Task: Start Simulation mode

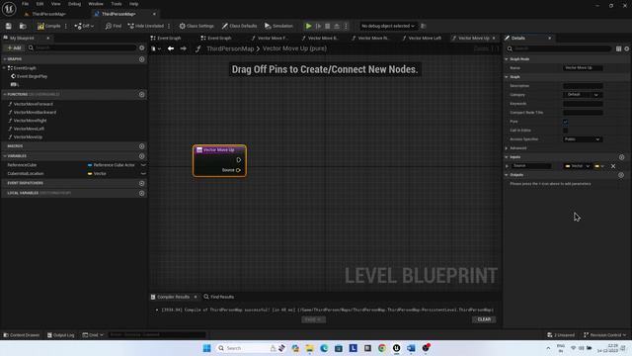Action: pyautogui.click(x=278, y=26)
